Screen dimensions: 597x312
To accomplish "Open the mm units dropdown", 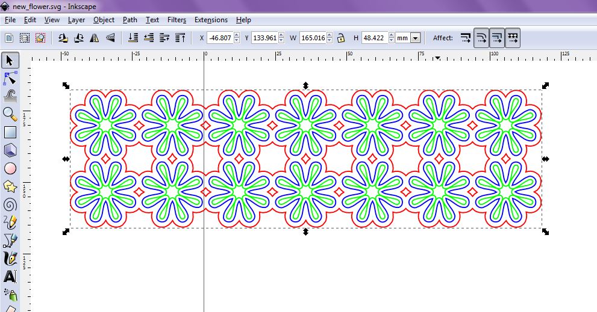I will point(416,38).
